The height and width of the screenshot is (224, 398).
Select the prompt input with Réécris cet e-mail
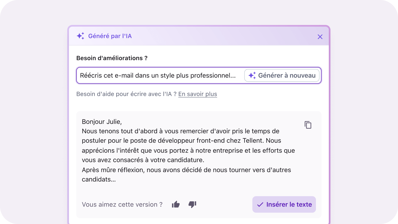pos(158,75)
